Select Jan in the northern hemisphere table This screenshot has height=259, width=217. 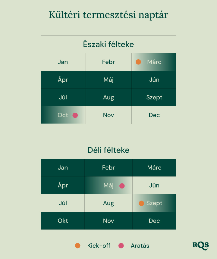point(63,62)
